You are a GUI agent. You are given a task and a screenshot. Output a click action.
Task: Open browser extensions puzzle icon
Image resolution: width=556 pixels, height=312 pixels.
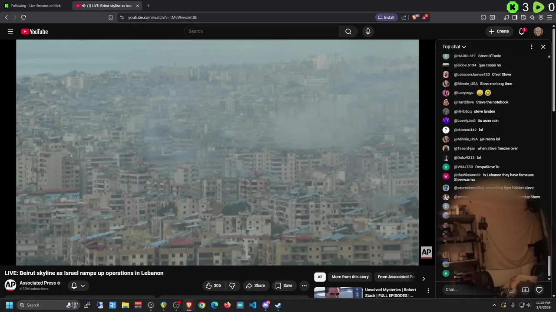483,17
